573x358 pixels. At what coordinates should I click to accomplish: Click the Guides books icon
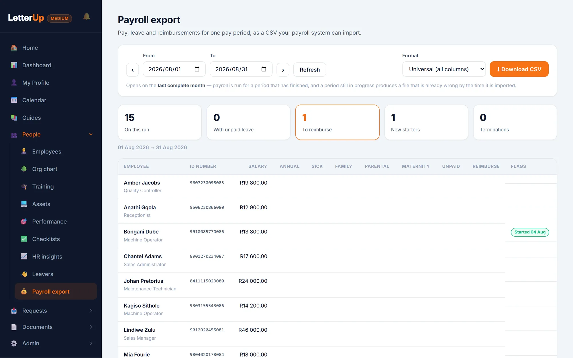pos(14,117)
